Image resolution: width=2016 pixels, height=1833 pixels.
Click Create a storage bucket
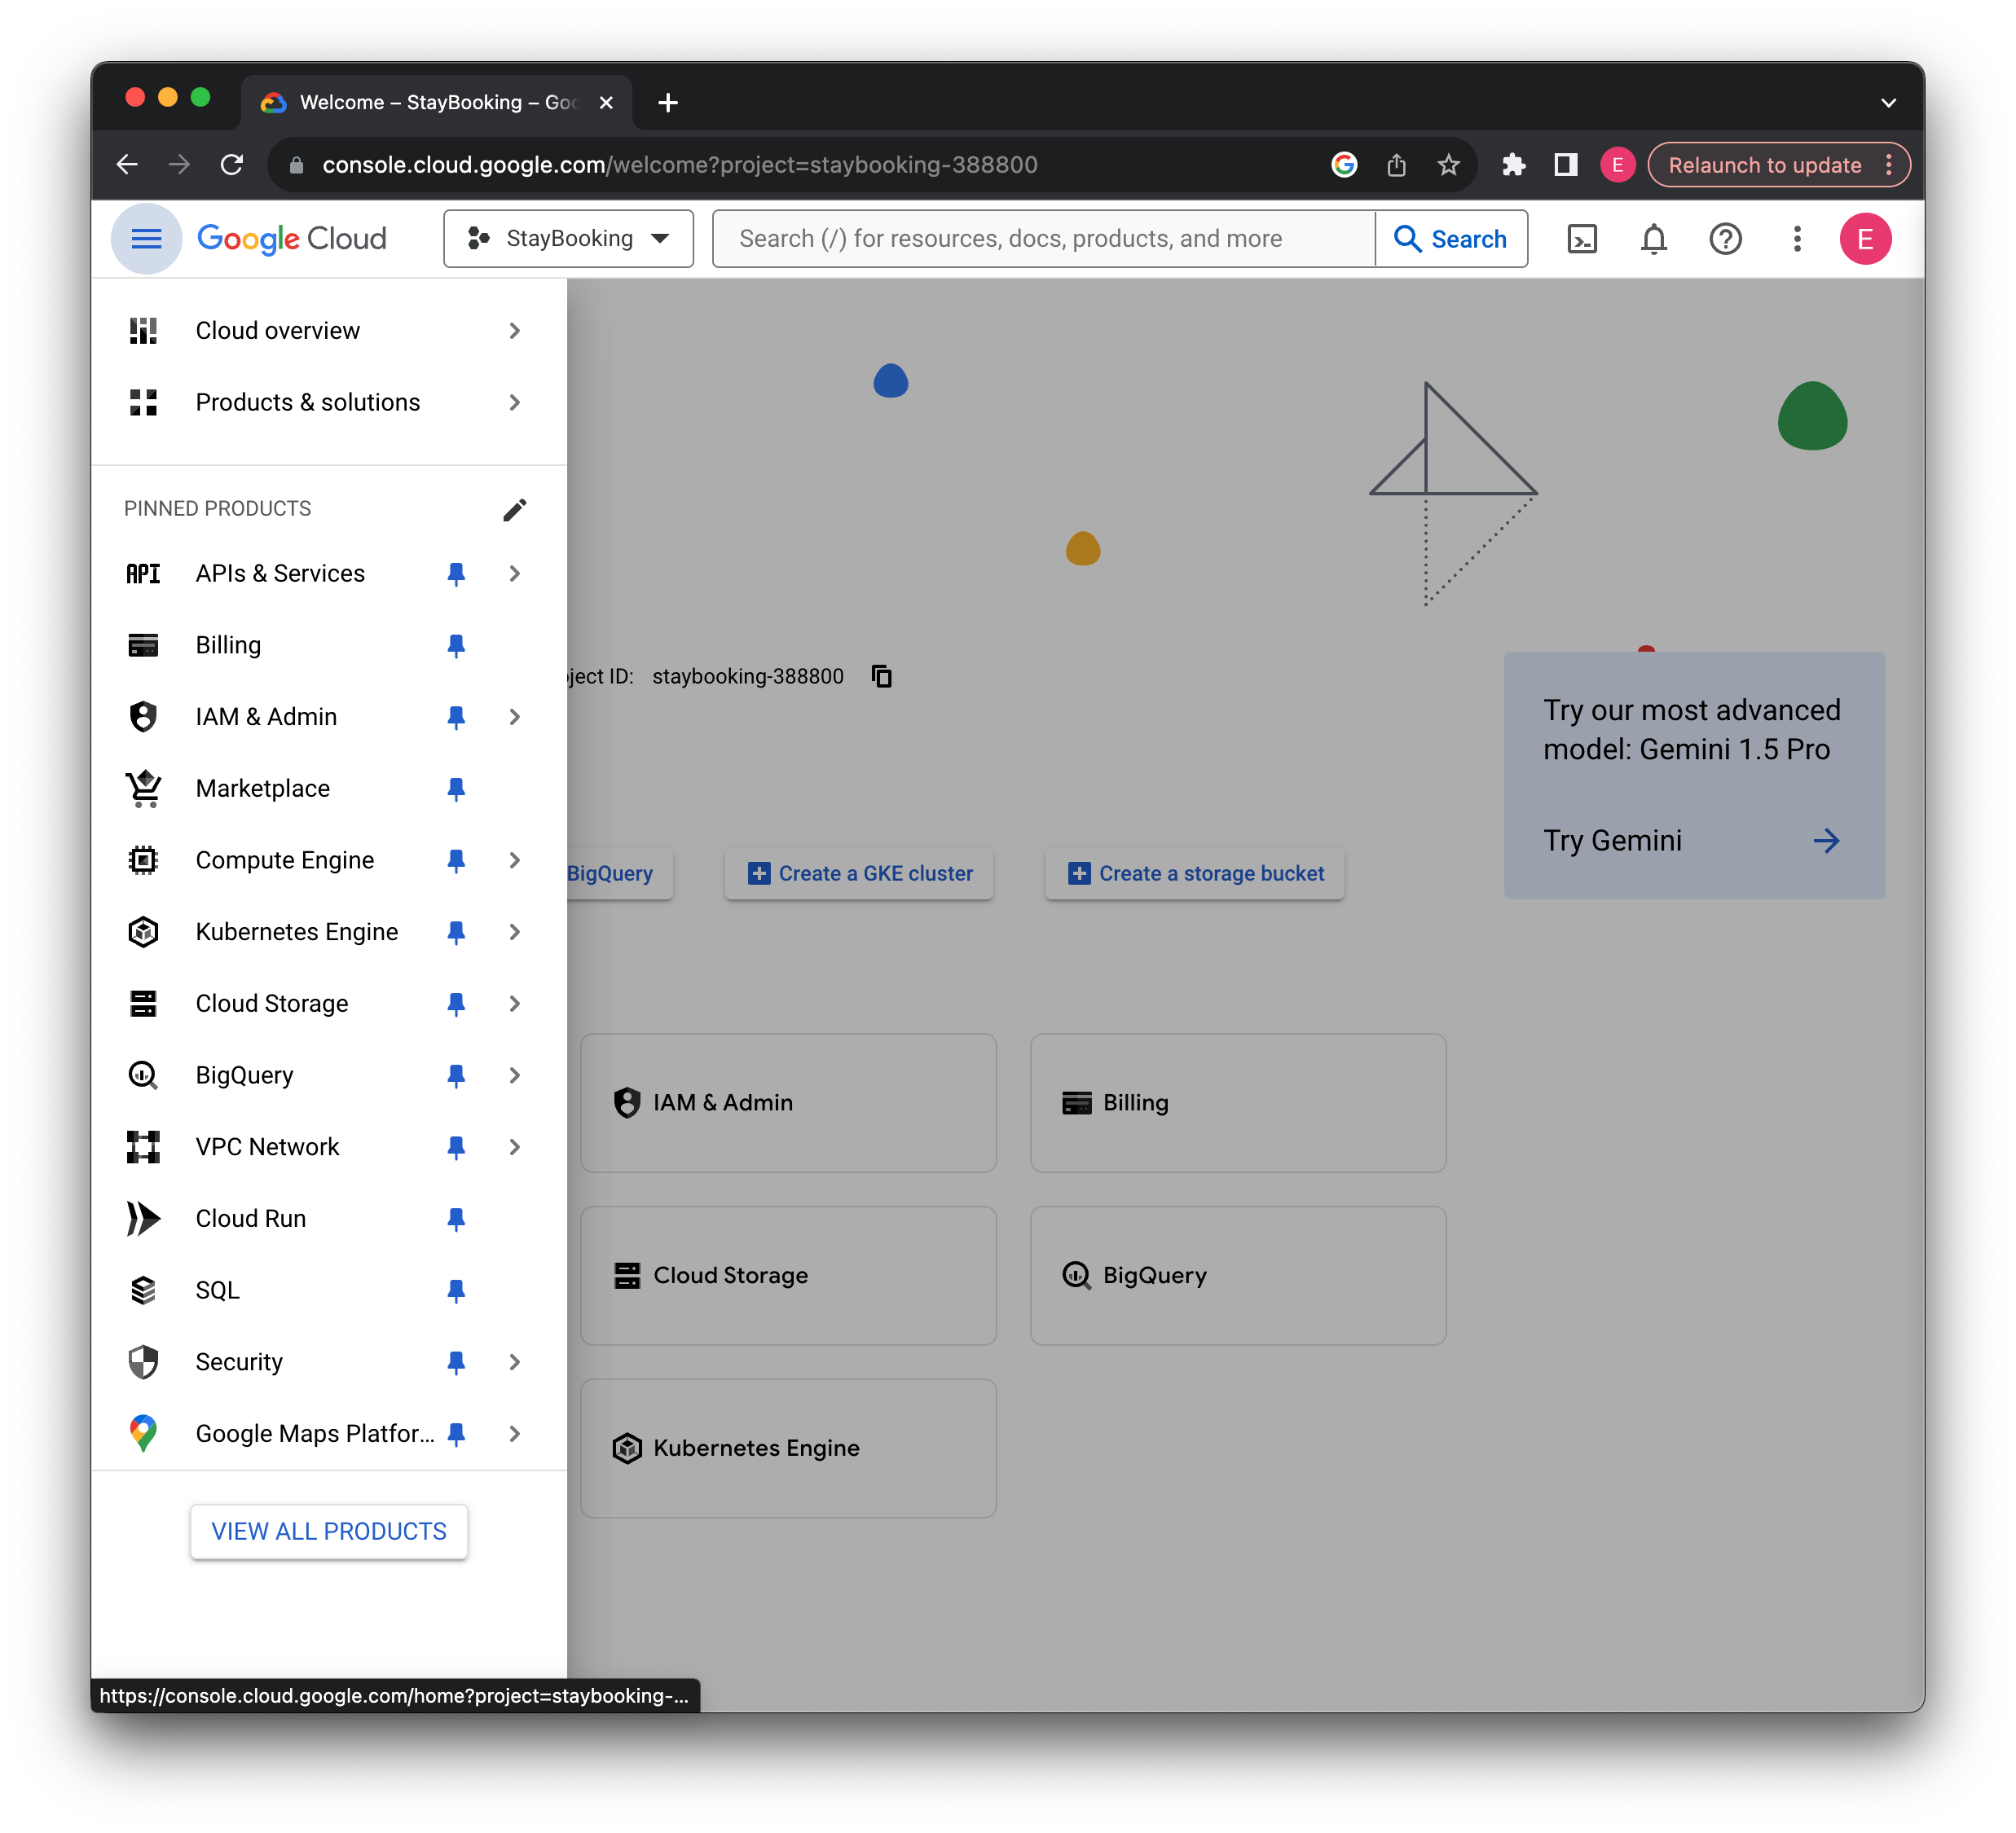pyautogui.click(x=1195, y=873)
